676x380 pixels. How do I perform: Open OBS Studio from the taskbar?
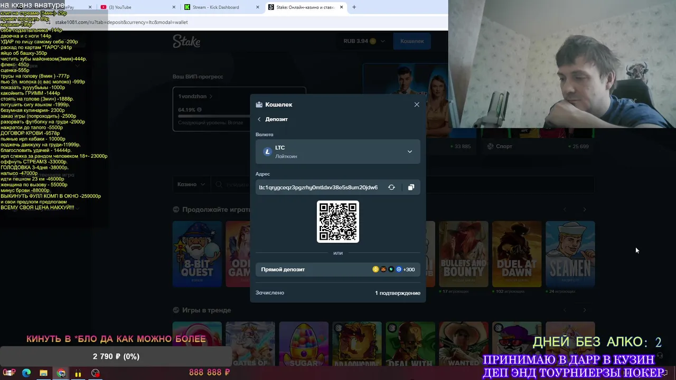[x=95, y=373]
